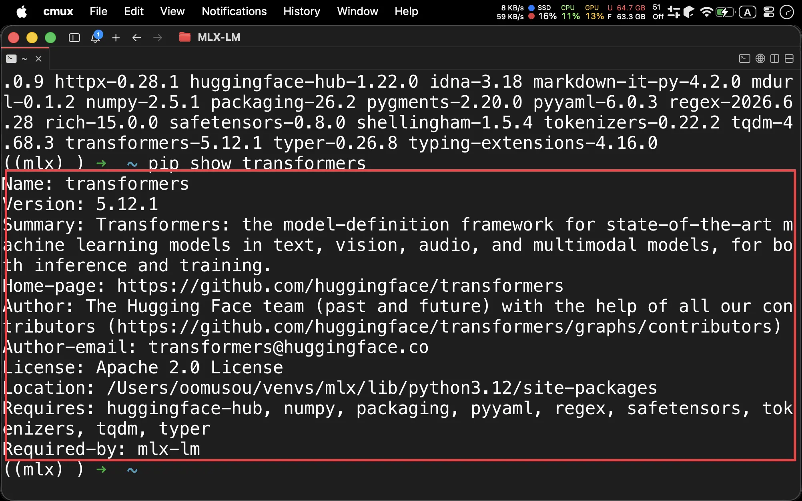Click the "typing-extensions-4.16.0" install output text
This screenshot has height=501, width=802.
click(x=533, y=143)
